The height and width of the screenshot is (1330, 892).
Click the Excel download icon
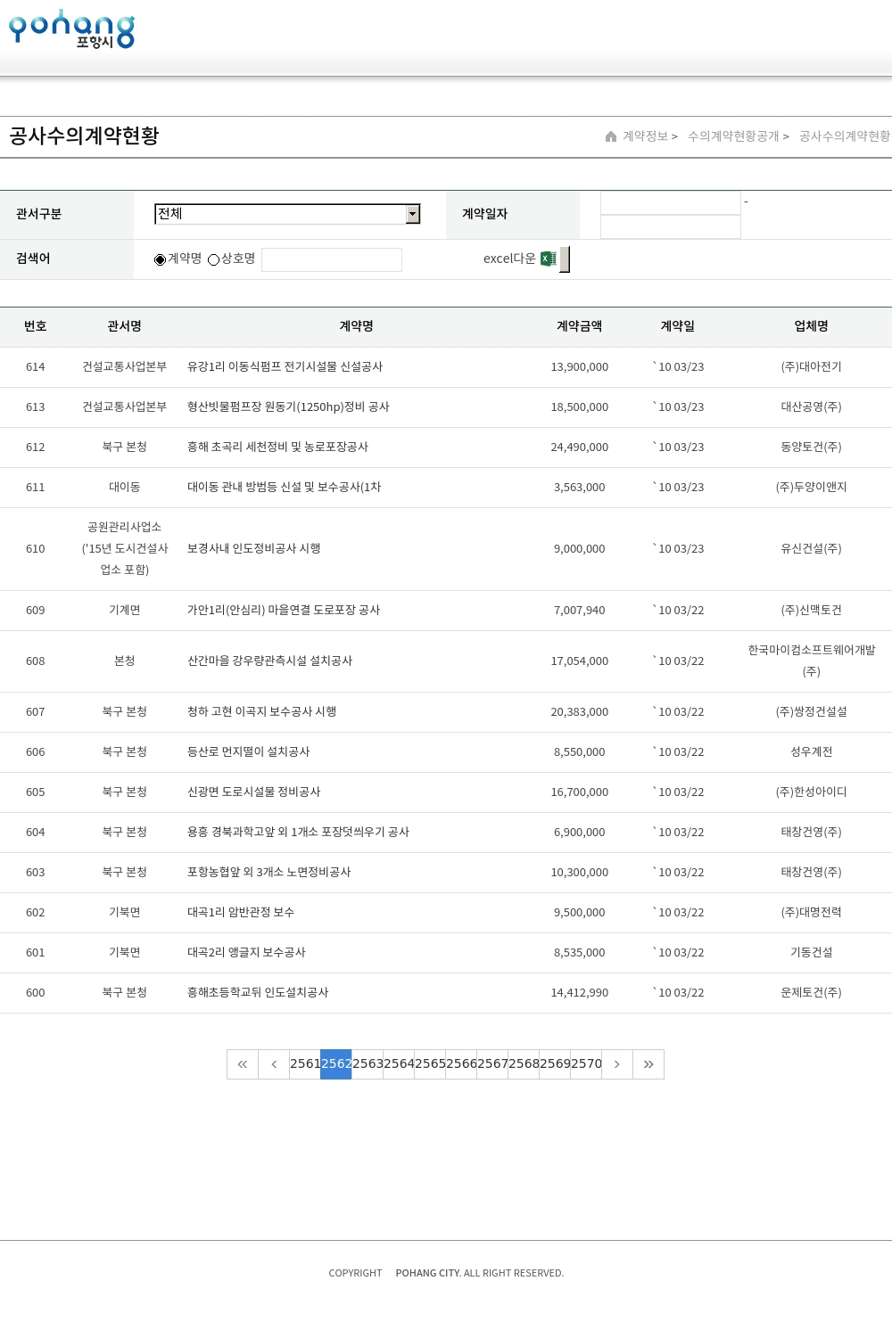click(549, 259)
